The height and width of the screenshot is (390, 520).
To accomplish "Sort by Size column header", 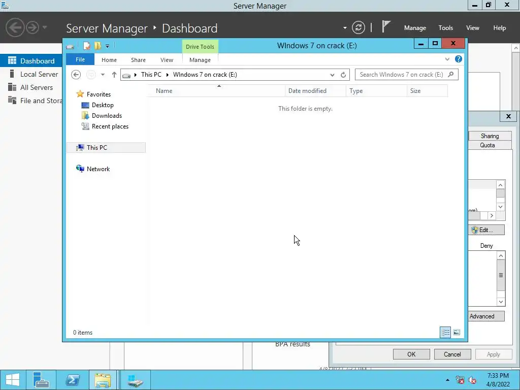I will point(427,91).
